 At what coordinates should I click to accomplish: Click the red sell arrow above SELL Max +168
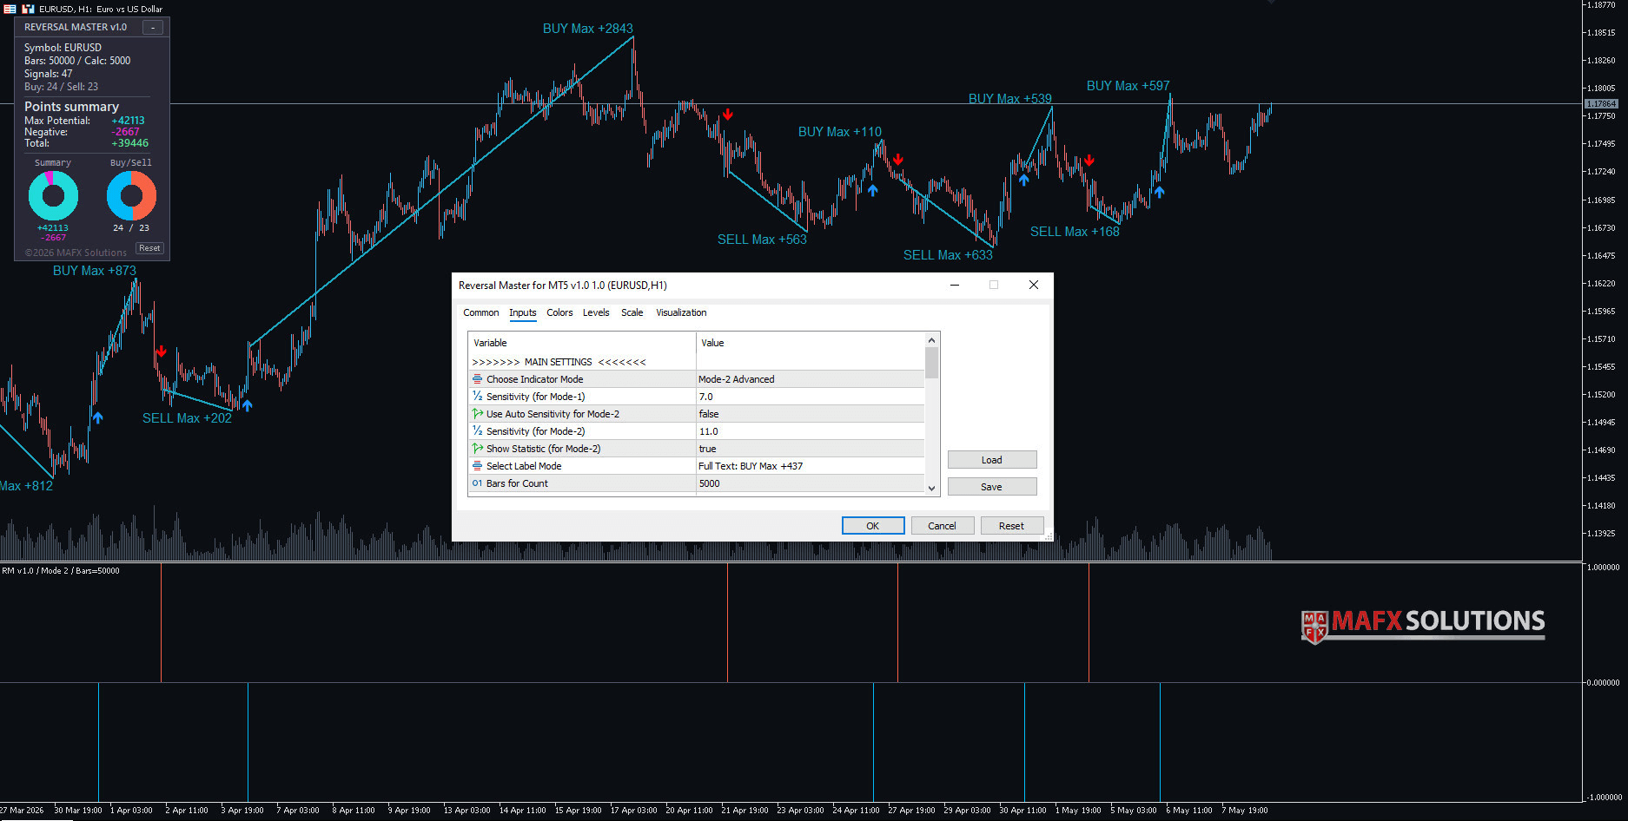(1089, 161)
